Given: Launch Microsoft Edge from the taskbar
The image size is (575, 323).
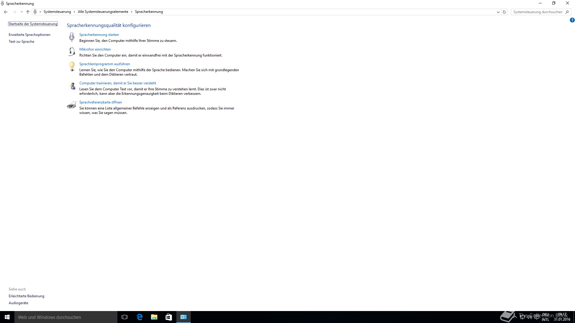Looking at the screenshot, I should click(140, 317).
